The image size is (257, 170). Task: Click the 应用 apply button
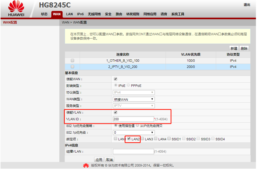tap(99, 160)
